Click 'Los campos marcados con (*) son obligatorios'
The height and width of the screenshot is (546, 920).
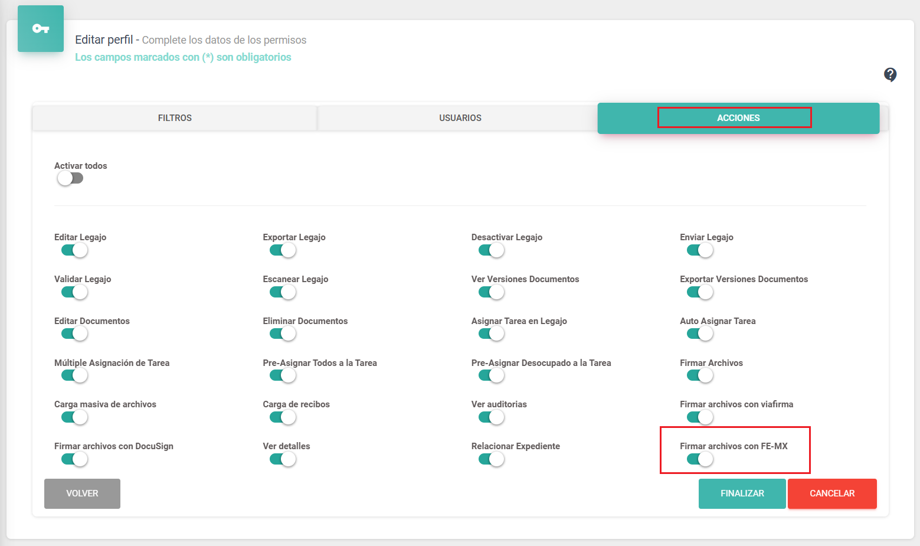pyautogui.click(x=183, y=57)
